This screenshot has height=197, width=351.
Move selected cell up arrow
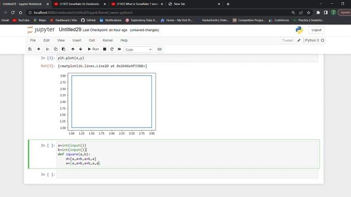(73, 49)
